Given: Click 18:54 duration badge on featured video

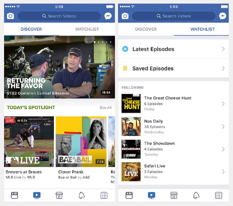Looking at the screenshot, I should [106, 93].
